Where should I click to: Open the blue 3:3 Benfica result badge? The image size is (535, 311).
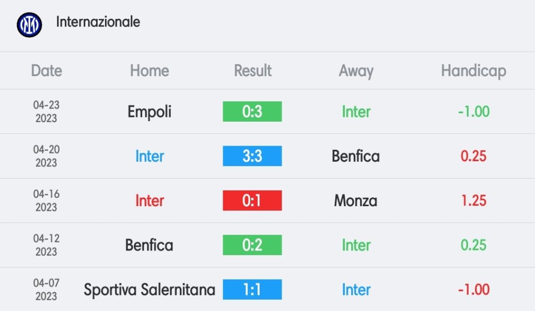click(x=252, y=156)
